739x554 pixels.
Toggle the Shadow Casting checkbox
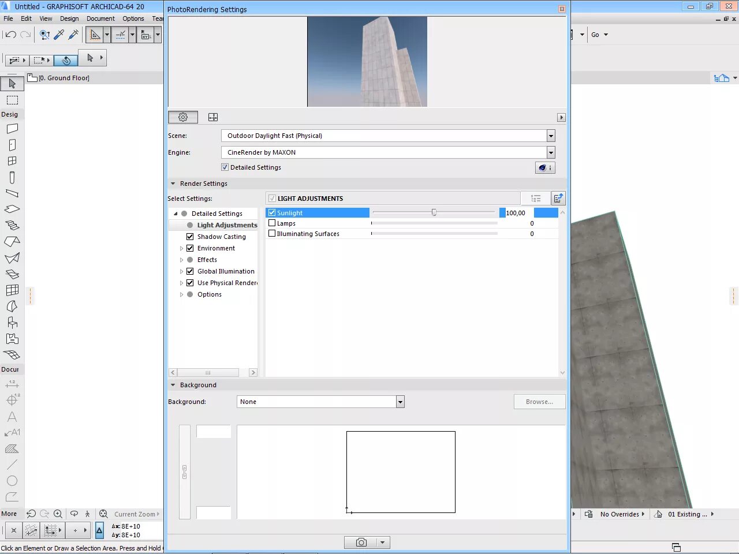pos(190,237)
